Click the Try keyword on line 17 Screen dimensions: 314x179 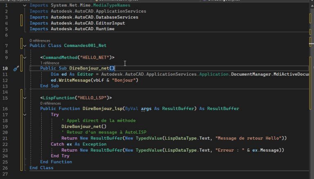pyautogui.click(x=55, y=114)
